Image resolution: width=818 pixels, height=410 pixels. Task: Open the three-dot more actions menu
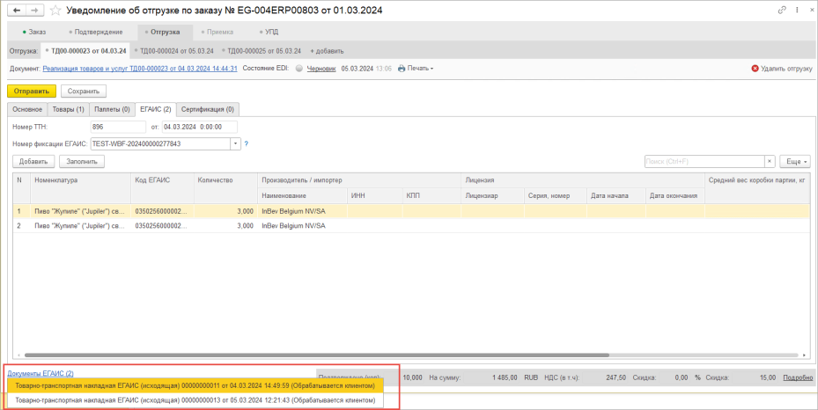tap(797, 10)
